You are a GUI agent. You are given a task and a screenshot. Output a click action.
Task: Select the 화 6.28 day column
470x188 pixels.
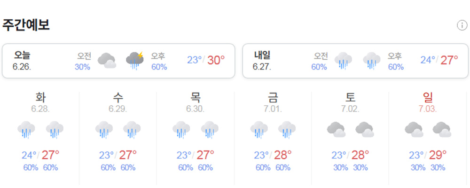40,136
